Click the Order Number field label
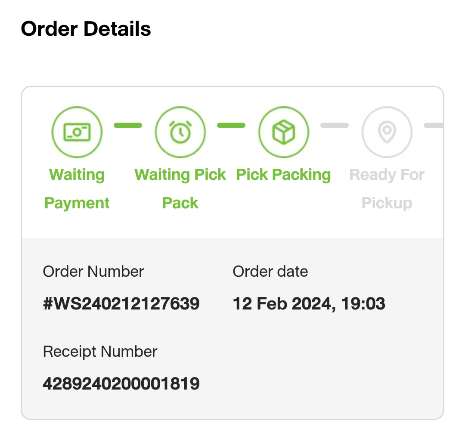Screen dimensions: 465x436 (93, 272)
